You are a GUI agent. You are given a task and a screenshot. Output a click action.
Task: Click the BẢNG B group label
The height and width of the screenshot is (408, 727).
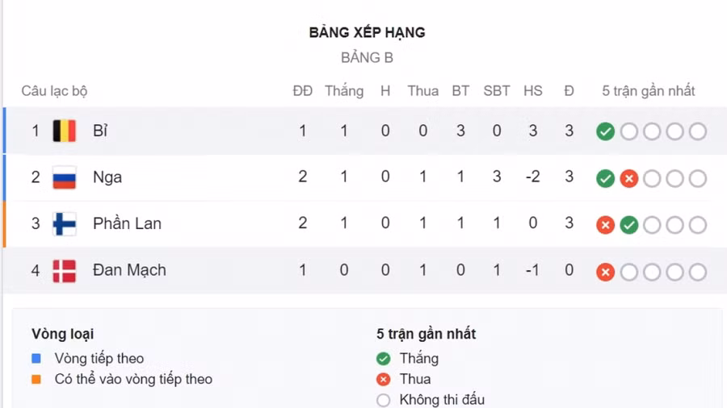tap(367, 58)
